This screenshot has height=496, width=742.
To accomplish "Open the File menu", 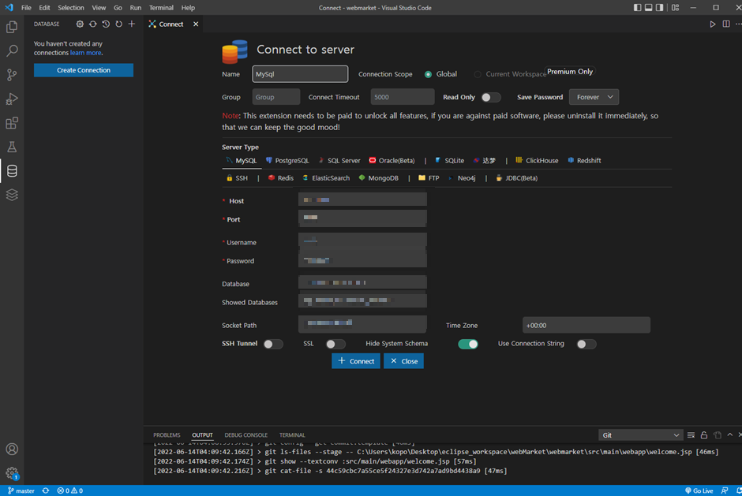I will (26, 8).
